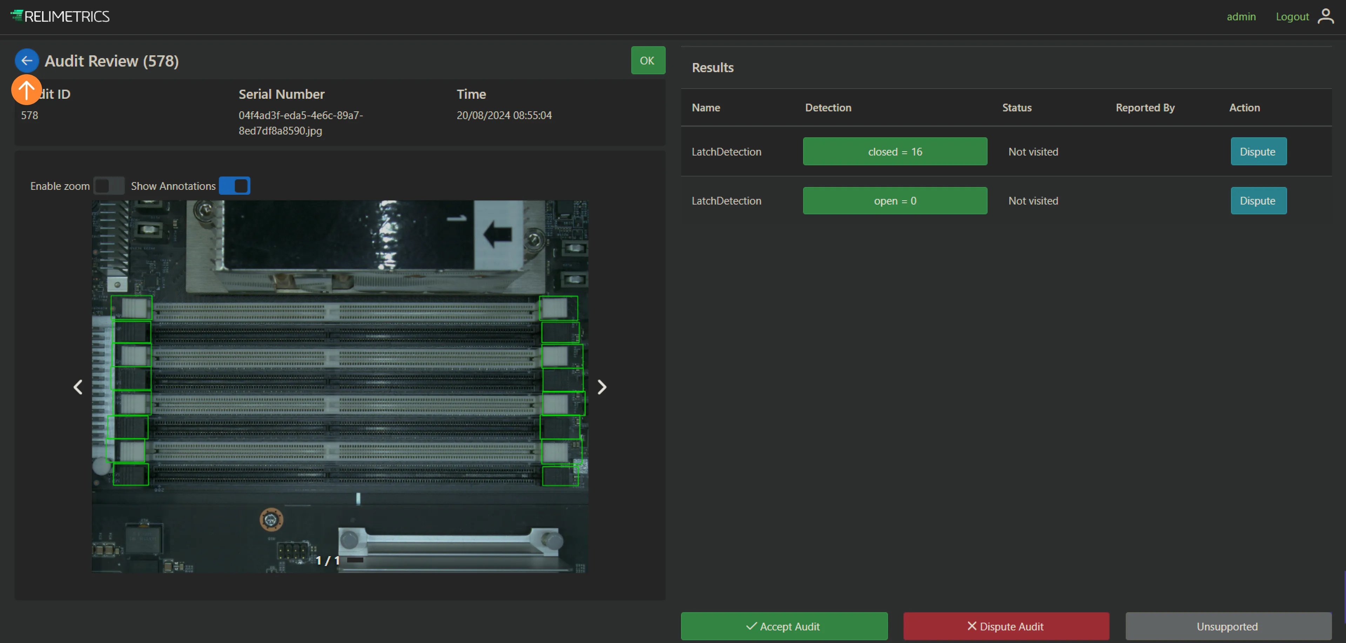Click the closed = 16 detection badge

(x=895, y=151)
